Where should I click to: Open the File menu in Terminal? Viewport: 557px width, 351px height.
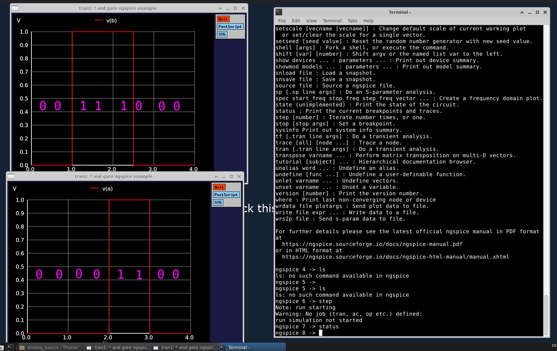[x=282, y=21]
